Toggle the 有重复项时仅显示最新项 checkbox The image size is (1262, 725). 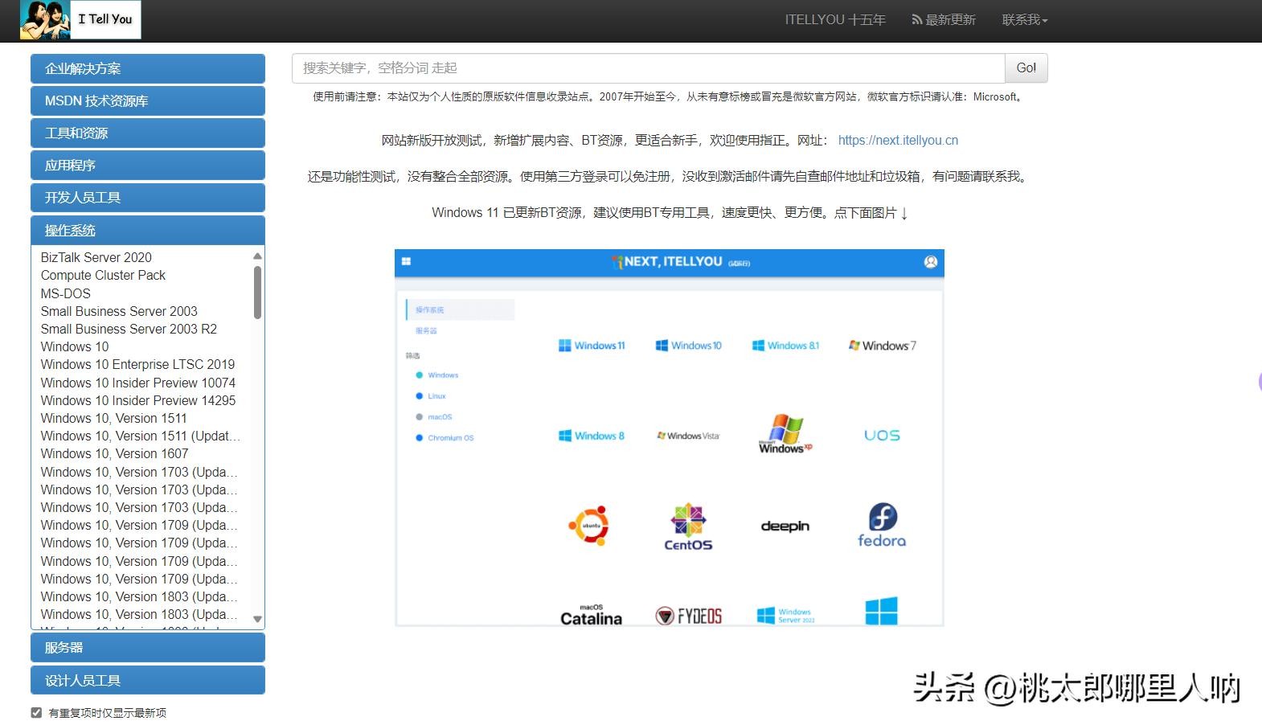(36, 713)
